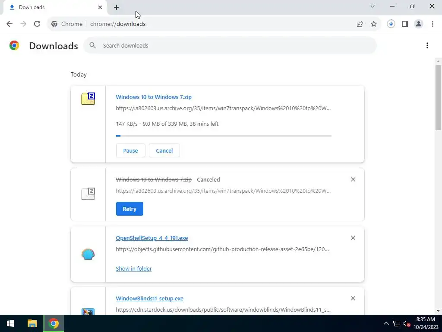Click the Chrome logo beside Downloads
Screen dimensions: 442x332
coord(14,45)
